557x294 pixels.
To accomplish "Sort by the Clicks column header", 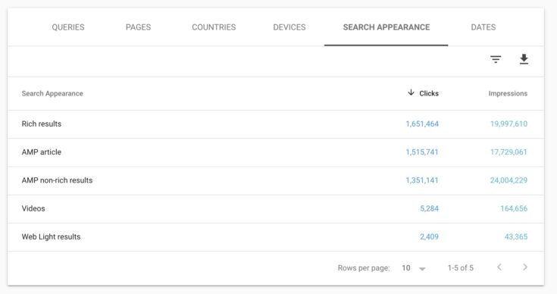I will pos(429,93).
